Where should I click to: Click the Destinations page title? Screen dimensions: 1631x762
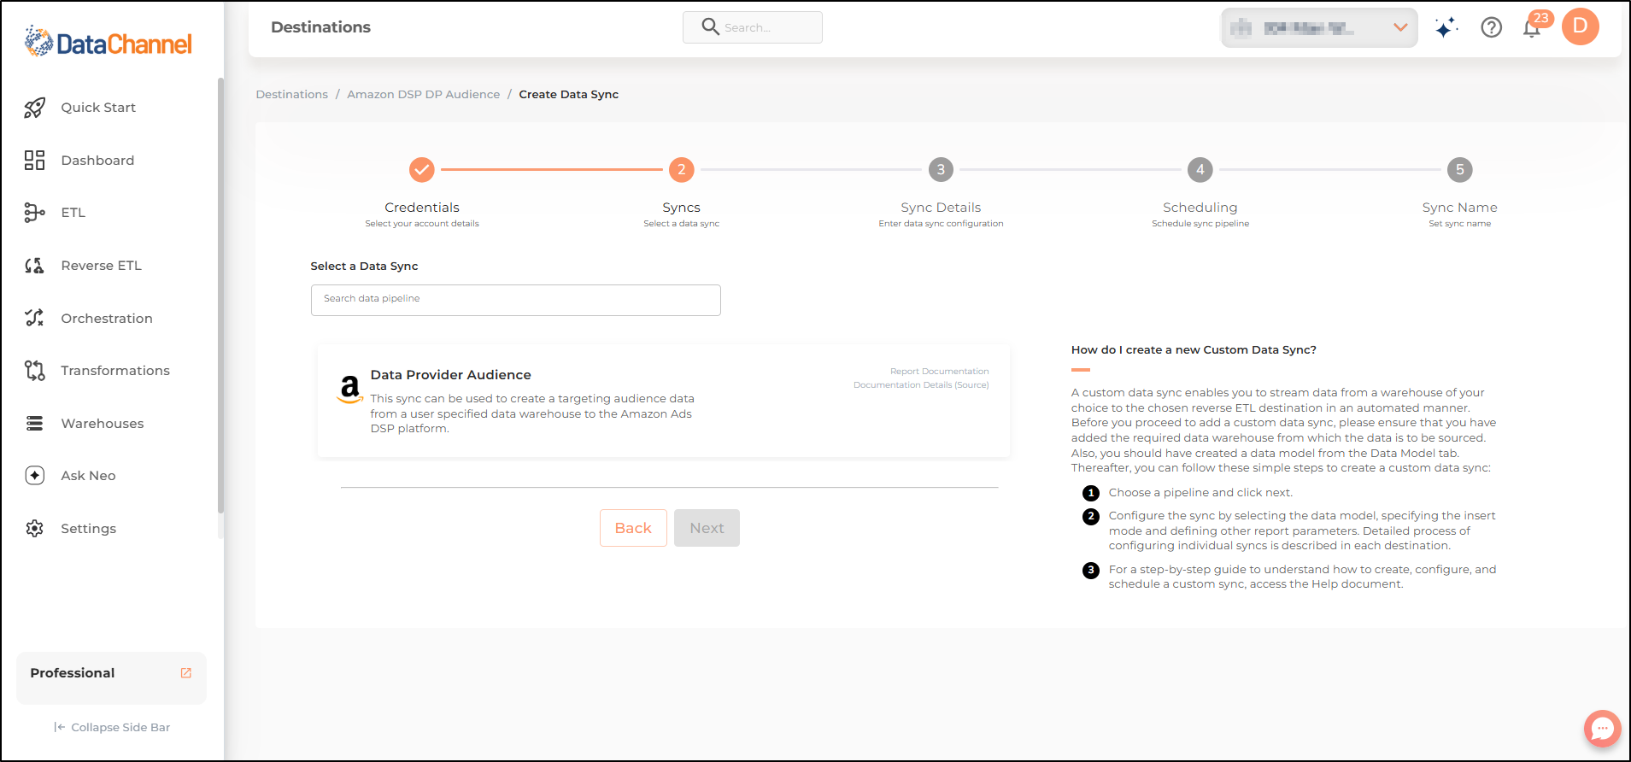point(320,27)
